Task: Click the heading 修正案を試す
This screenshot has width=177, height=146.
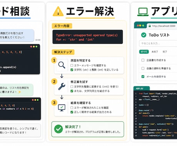Action: tap(79, 82)
